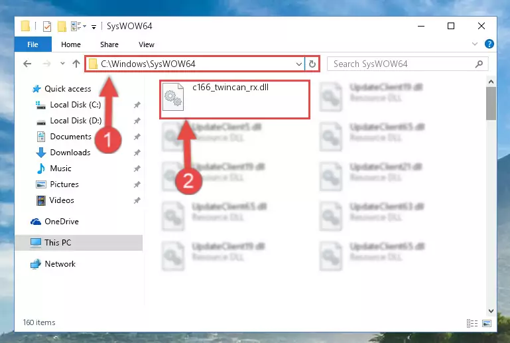Click the pin icon next to Downloads
This screenshot has height=343, width=510.
click(137, 153)
